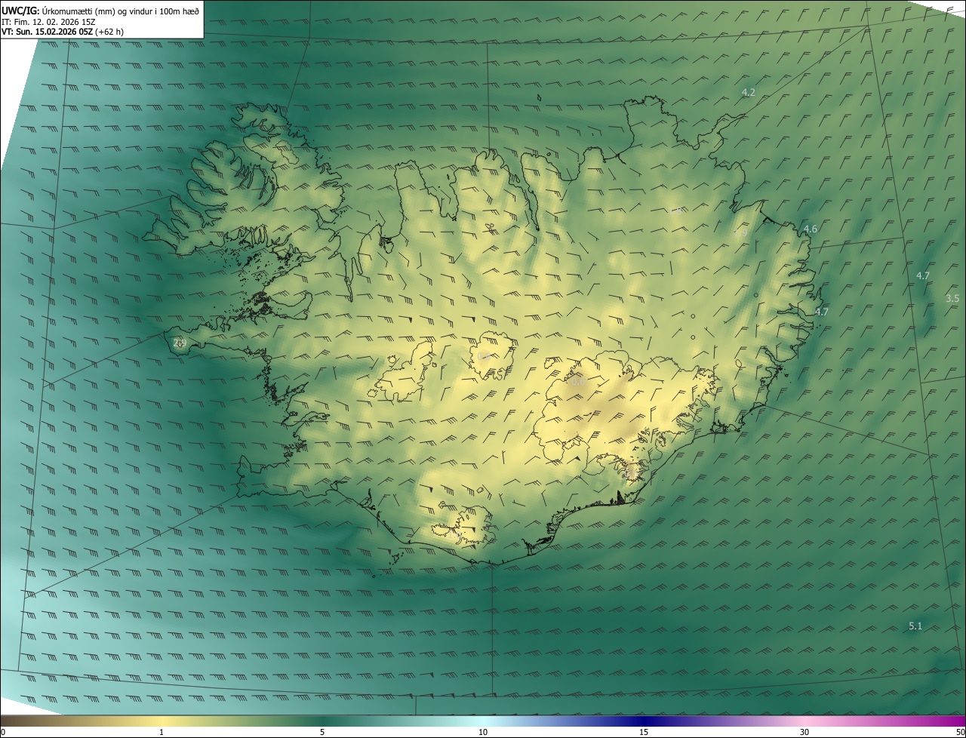The height and width of the screenshot is (738, 966).
Task: Click the 4.2 value label on map
Action: (x=749, y=93)
